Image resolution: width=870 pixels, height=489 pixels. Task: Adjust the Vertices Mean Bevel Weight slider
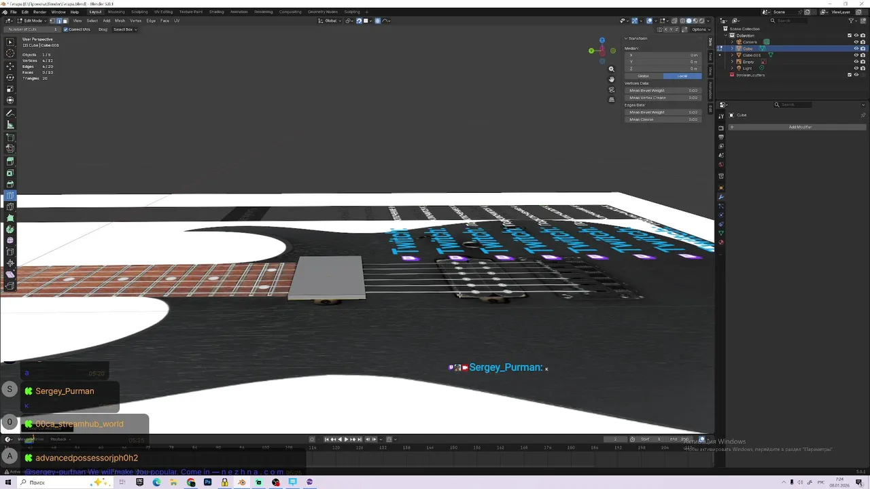pos(663,90)
